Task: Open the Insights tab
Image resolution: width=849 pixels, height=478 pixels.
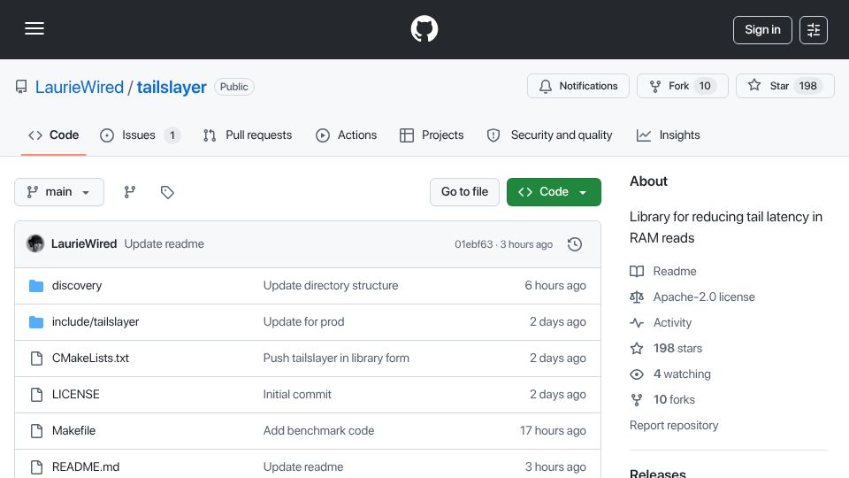Action: pos(669,135)
